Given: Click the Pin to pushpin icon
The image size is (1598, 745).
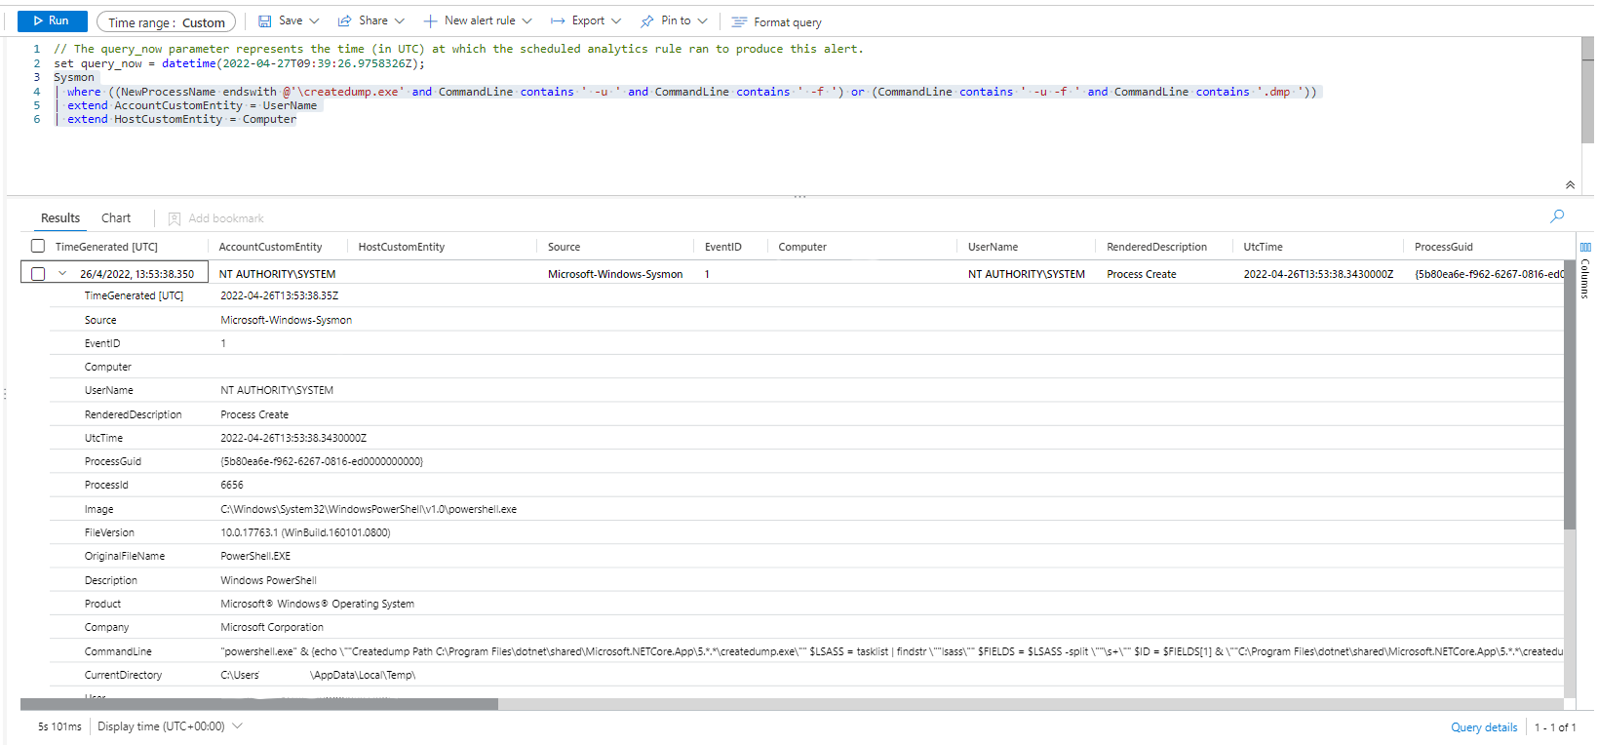Looking at the screenshot, I should (647, 21).
